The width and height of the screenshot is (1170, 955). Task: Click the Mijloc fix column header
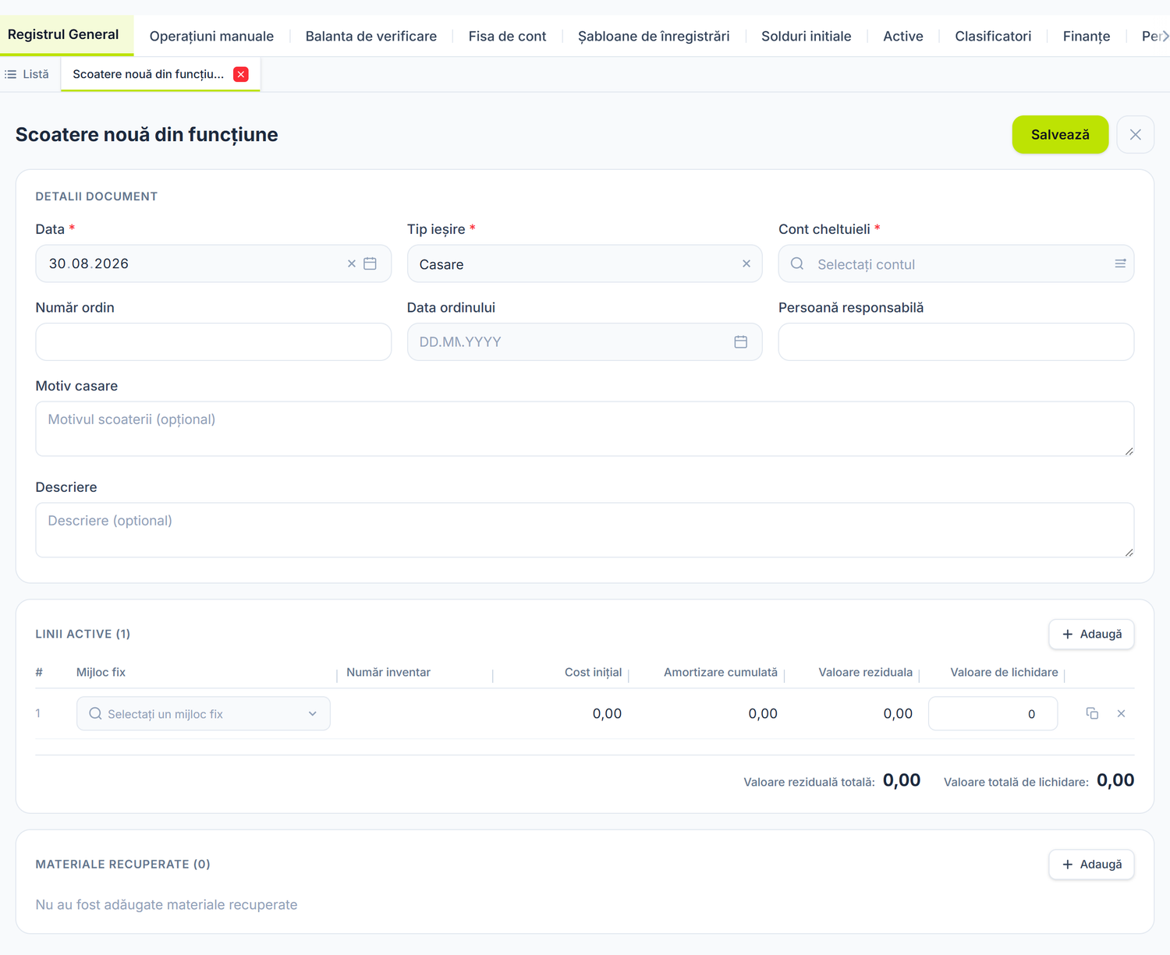tap(101, 672)
